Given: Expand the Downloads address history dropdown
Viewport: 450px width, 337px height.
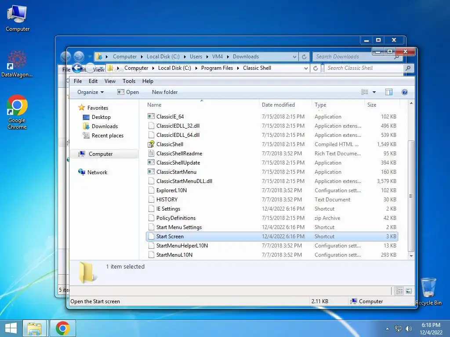Looking at the screenshot, I should pyautogui.click(x=294, y=57).
